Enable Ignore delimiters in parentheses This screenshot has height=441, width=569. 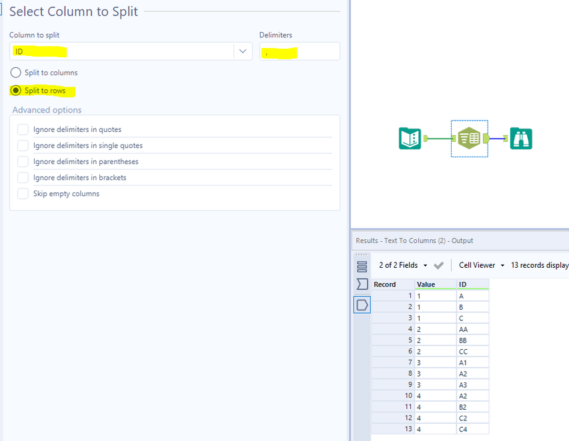coord(23,161)
